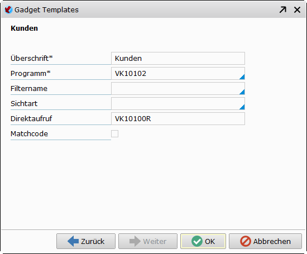The width and height of the screenshot is (307, 254).
Task: Click the blue back arrow icon
Action: coord(73,241)
